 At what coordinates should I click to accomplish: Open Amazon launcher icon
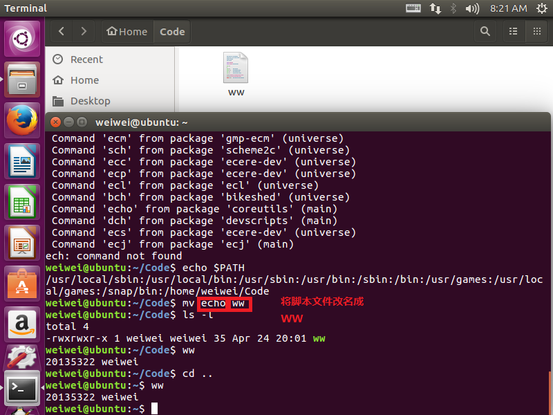click(x=22, y=324)
